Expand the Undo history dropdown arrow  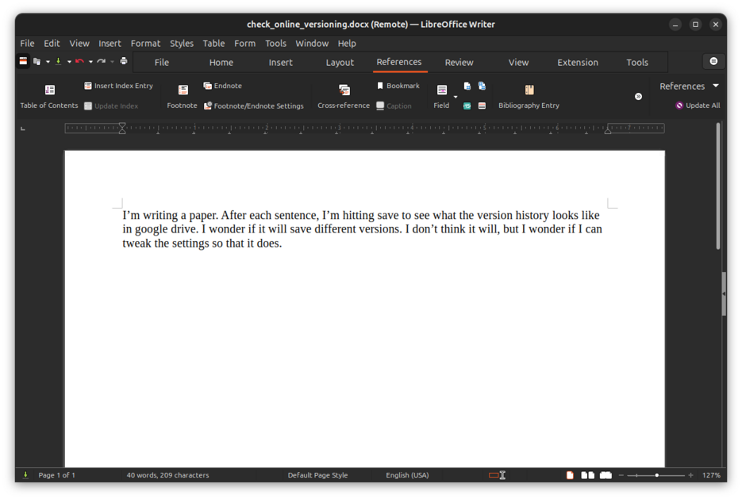(90, 62)
